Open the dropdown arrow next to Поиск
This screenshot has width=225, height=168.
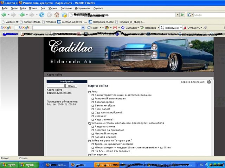point(100,28)
